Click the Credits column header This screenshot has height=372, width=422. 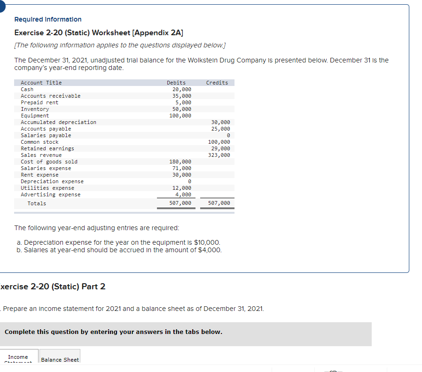[x=217, y=82]
